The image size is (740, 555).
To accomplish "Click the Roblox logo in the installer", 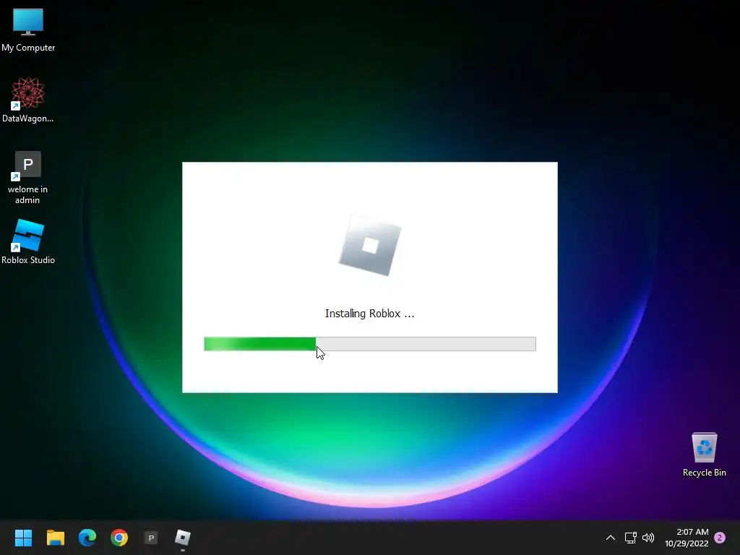I will tap(370, 246).
